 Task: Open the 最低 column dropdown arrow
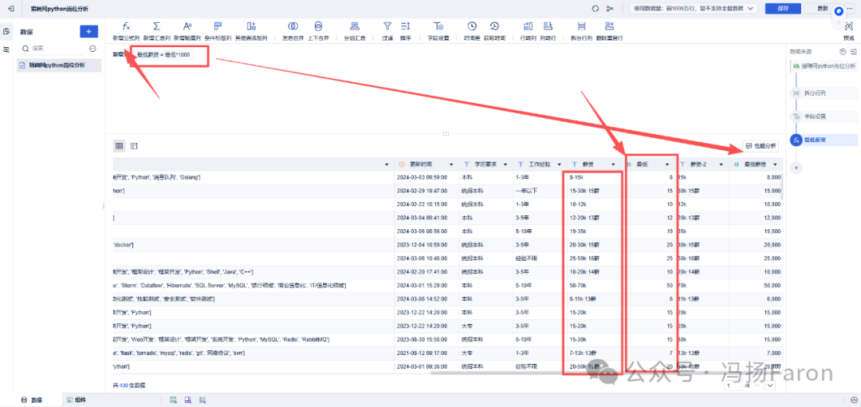667,164
